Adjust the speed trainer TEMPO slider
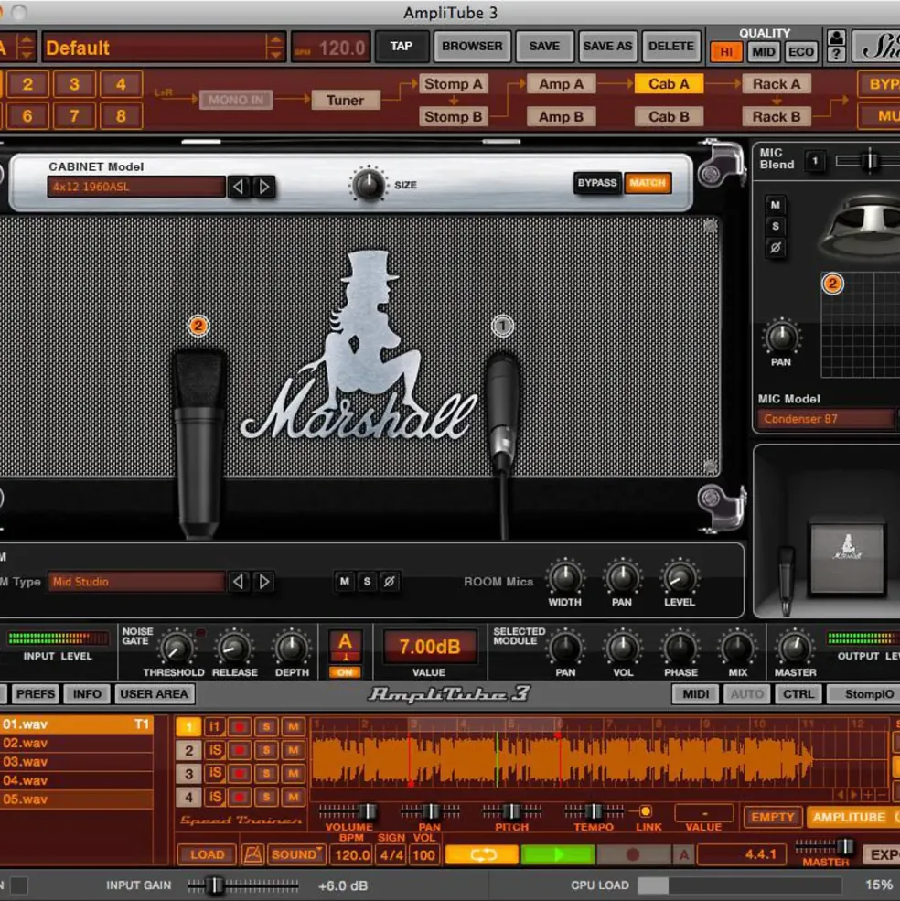Image resolution: width=900 pixels, height=901 pixels. [593, 811]
